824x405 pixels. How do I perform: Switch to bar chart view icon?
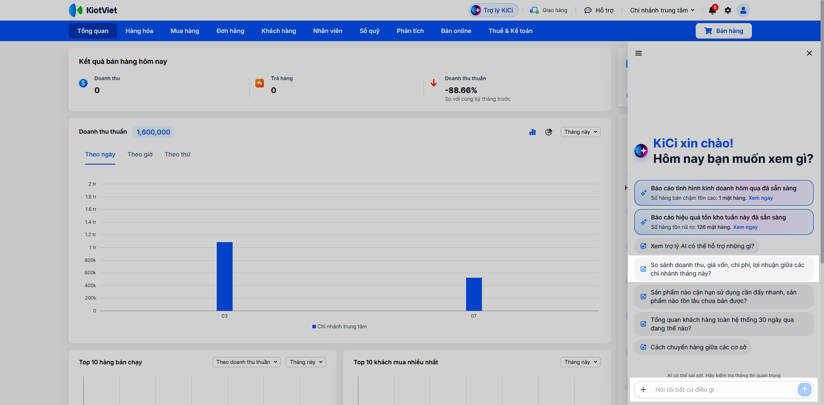pyautogui.click(x=533, y=132)
